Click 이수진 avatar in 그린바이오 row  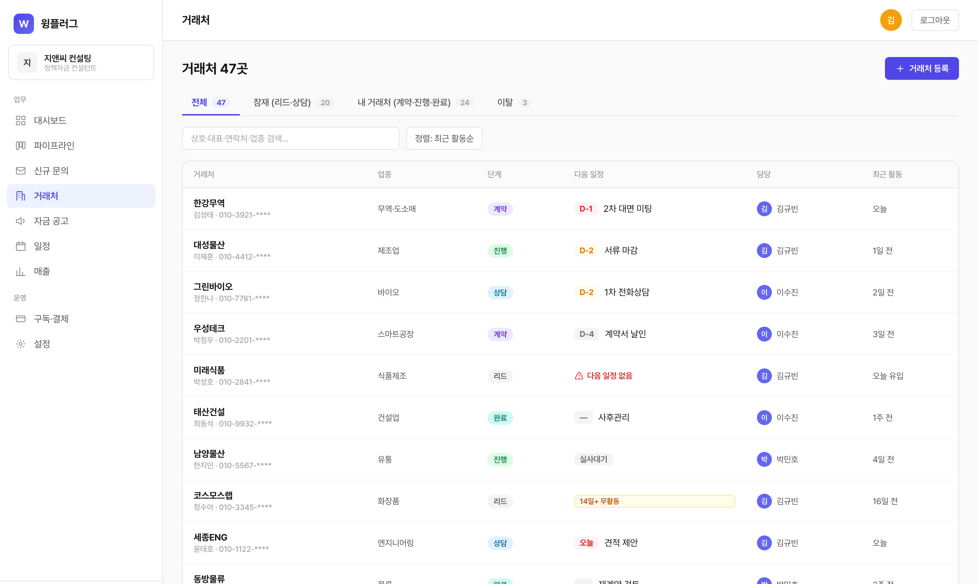[x=764, y=292]
